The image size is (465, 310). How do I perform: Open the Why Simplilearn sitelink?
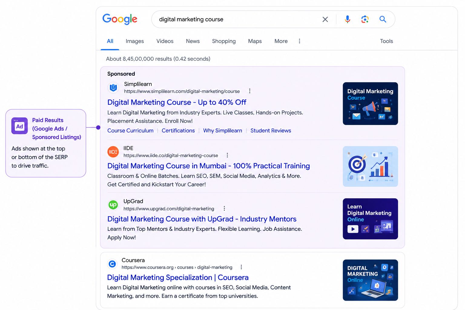223,131
